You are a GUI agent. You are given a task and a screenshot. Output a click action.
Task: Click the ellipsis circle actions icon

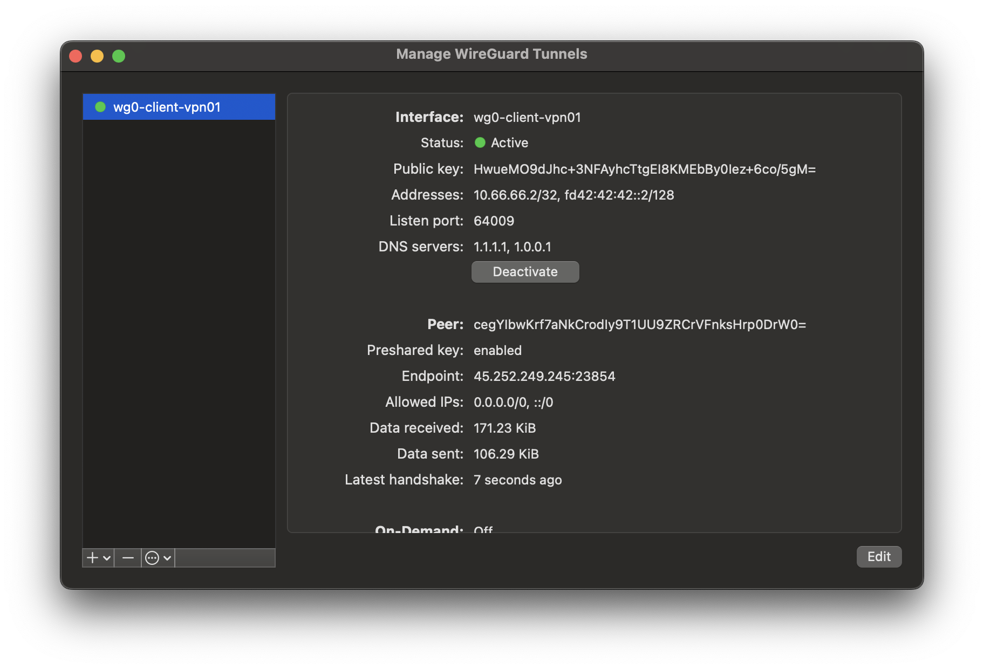coord(152,558)
